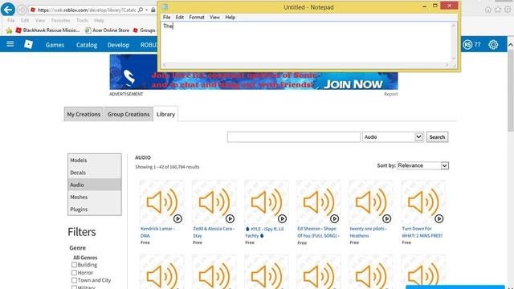Image resolution: width=514 pixels, height=289 pixels.
Task: Select Decals in library category list
Action: [95, 173]
